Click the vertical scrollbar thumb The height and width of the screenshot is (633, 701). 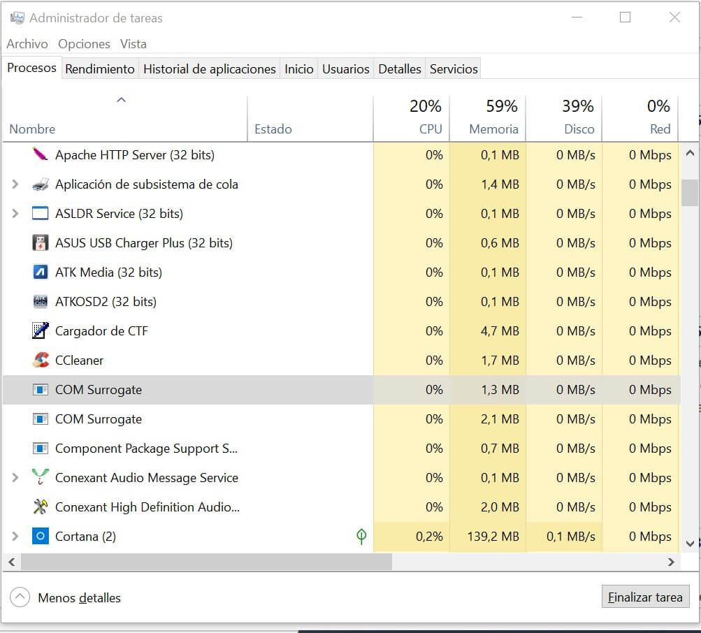click(x=690, y=193)
